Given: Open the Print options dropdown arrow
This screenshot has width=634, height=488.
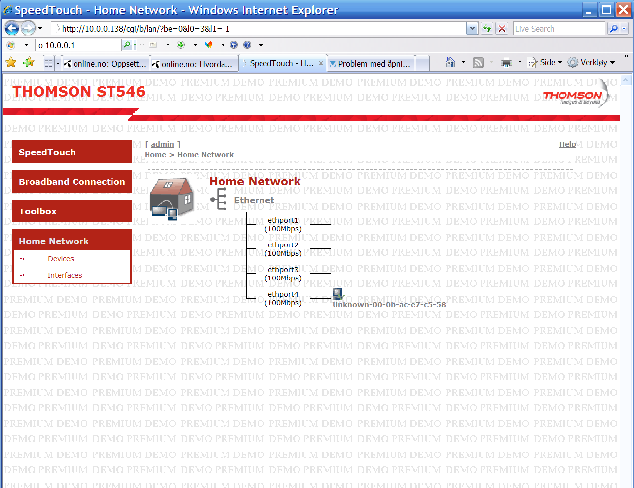Looking at the screenshot, I should (x=520, y=62).
